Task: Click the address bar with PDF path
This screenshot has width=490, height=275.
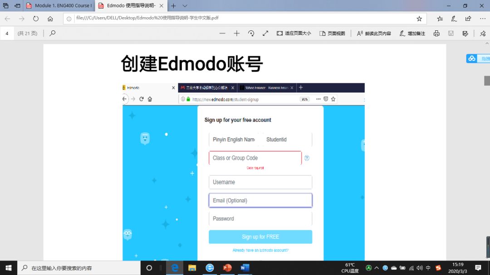Action: point(244,18)
